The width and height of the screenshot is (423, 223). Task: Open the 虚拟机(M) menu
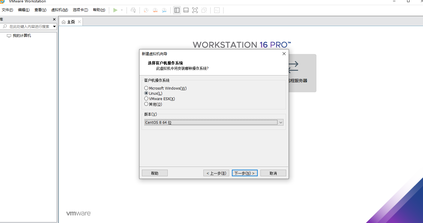click(x=60, y=10)
